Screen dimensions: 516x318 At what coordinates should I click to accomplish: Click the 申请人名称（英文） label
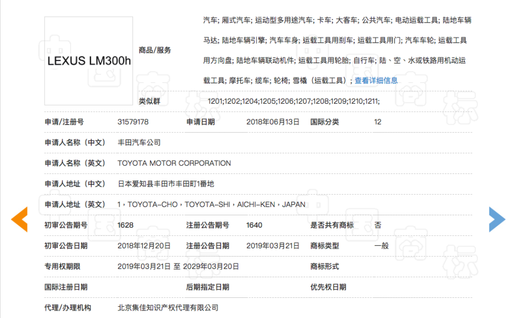pos(75,163)
